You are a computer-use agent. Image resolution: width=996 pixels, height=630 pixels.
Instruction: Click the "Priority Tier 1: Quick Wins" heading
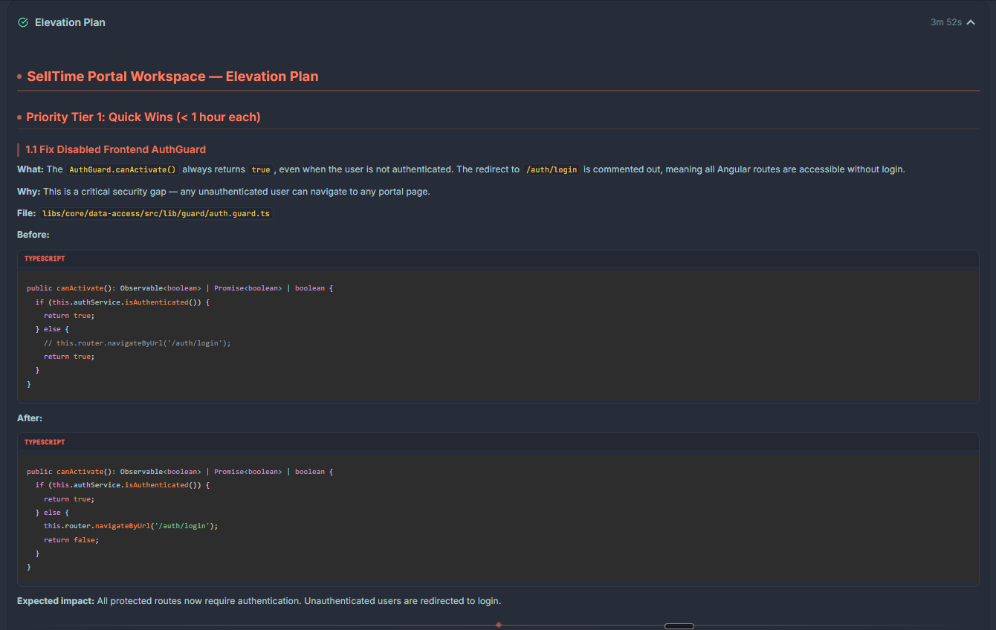coord(143,117)
